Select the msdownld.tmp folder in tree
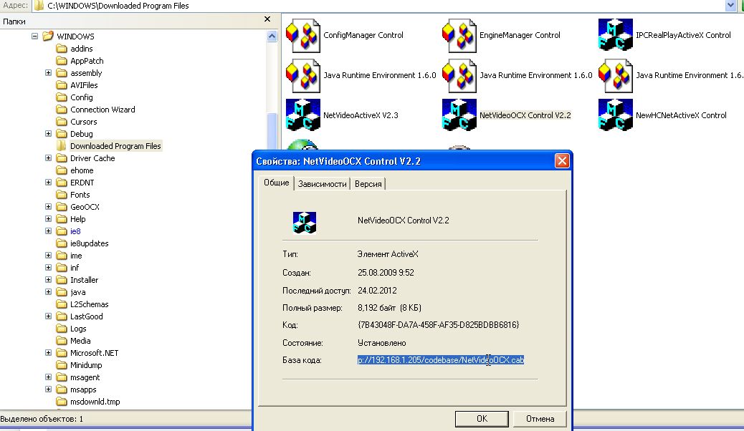The height and width of the screenshot is (431, 744). point(95,402)
